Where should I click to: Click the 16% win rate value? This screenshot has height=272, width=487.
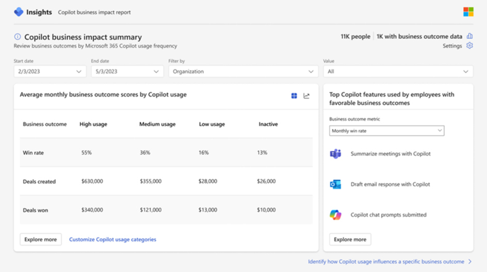pos(203,152)
